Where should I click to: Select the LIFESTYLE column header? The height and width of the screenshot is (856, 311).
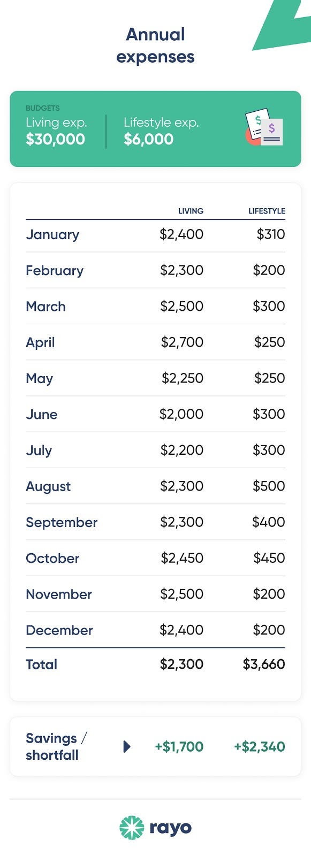tap(267, 211)
